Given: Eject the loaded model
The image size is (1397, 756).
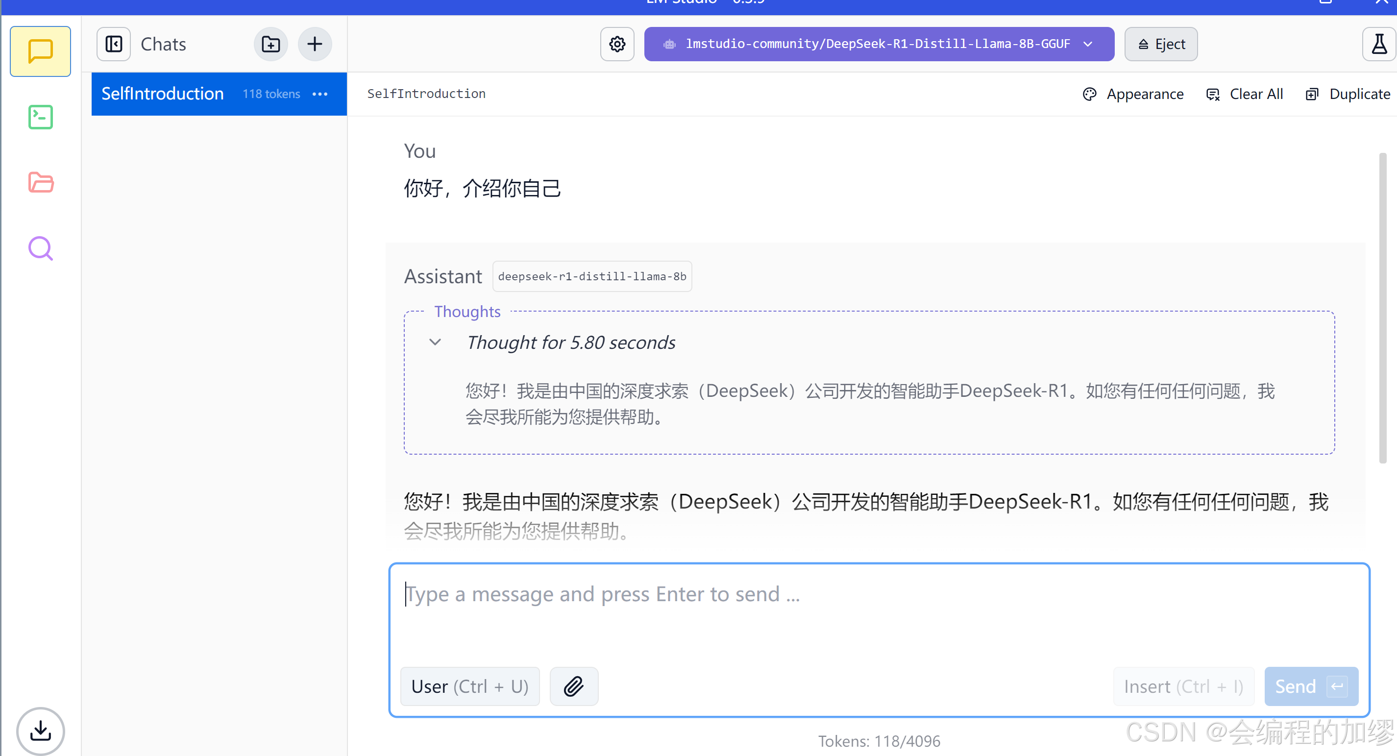Looking at the screenshot, I should [x=1160, y=44].
